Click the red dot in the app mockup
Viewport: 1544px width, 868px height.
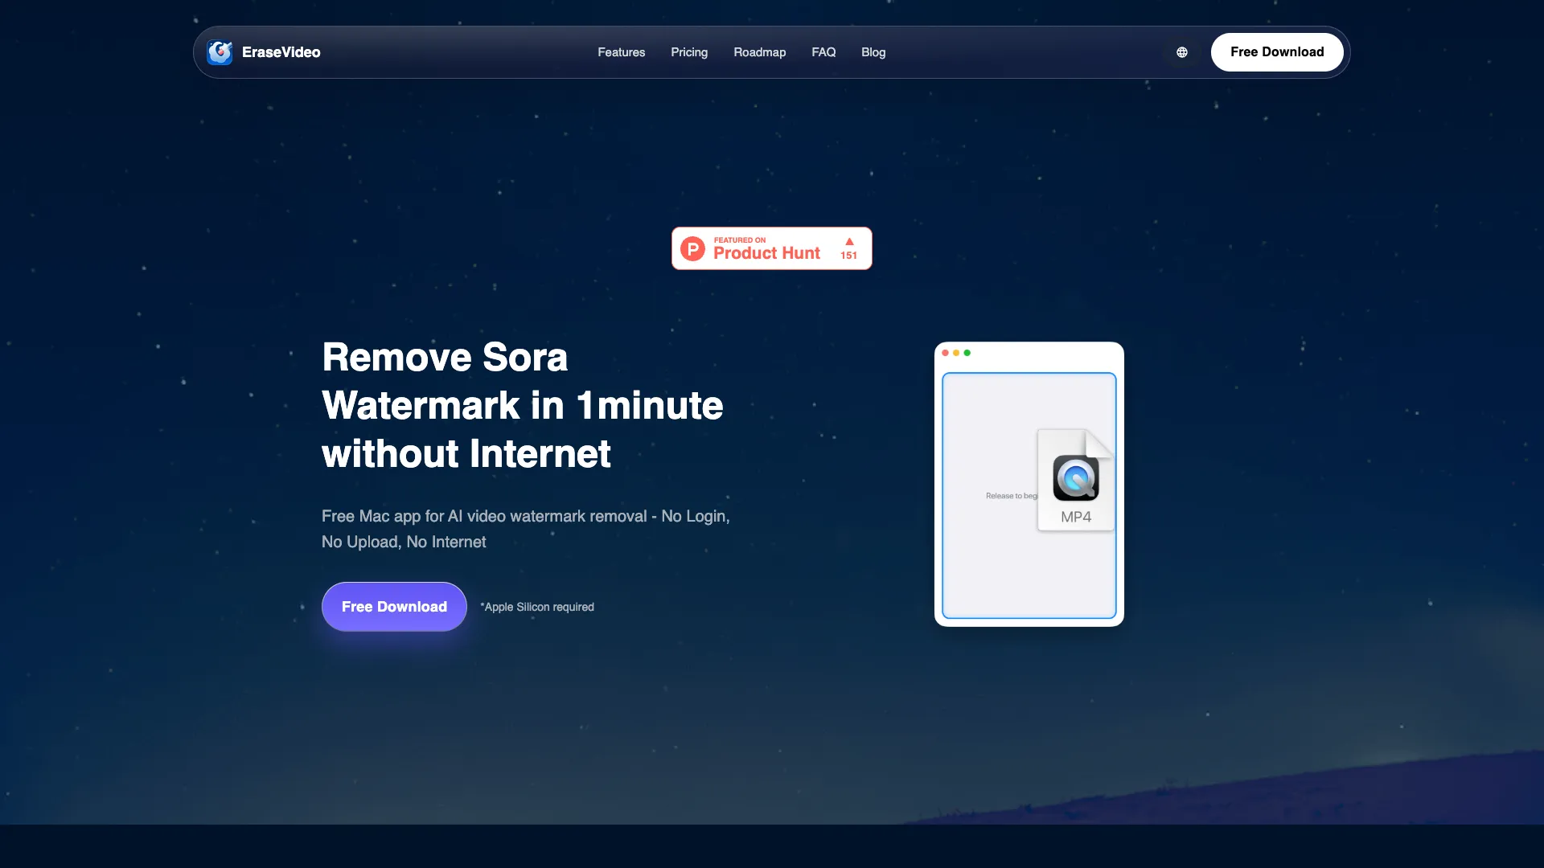tap(945, 352)
